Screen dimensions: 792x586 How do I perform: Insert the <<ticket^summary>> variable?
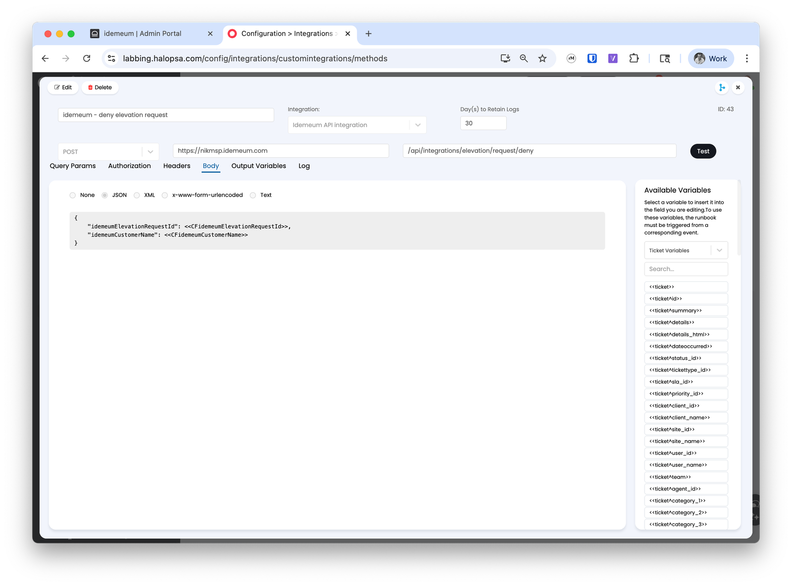(686, 311)
